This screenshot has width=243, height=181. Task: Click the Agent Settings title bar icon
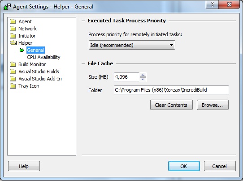7,7
